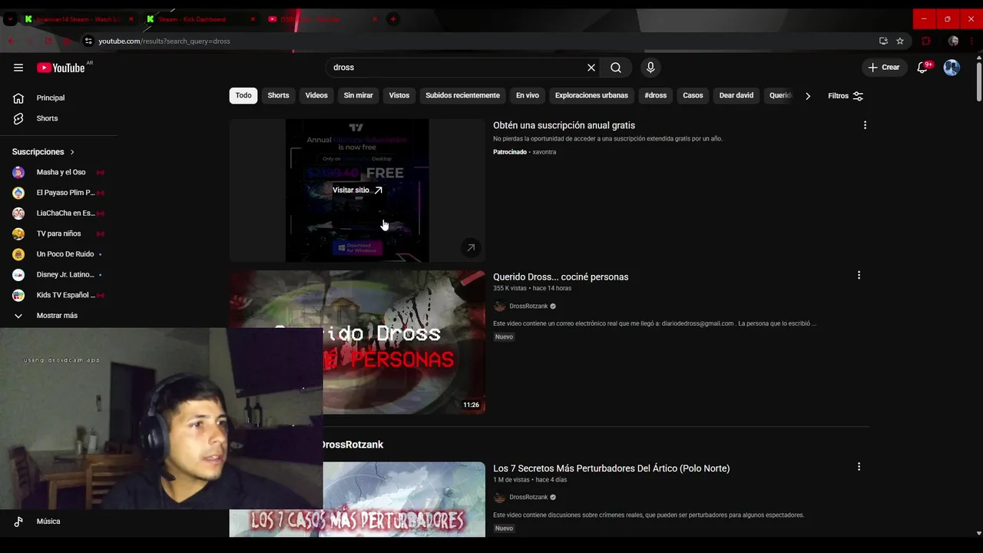Click the magnifier search button
The height and width of the screenshot is (553, 983).
tap(616, 68)
